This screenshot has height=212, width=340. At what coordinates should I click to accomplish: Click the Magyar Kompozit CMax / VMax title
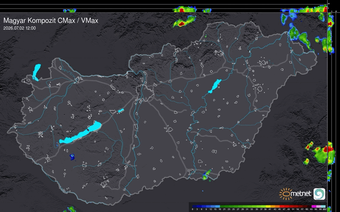click(x=51, y=20)
